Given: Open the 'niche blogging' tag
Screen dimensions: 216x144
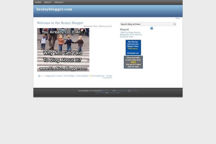Looking at the screenshot, I should (82, 76).
